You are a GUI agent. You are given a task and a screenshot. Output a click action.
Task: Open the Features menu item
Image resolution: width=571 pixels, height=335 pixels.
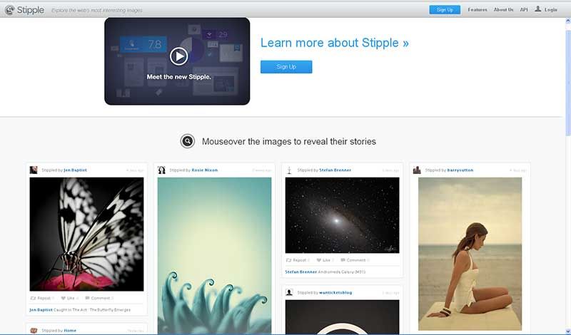(x=477, y=10)
